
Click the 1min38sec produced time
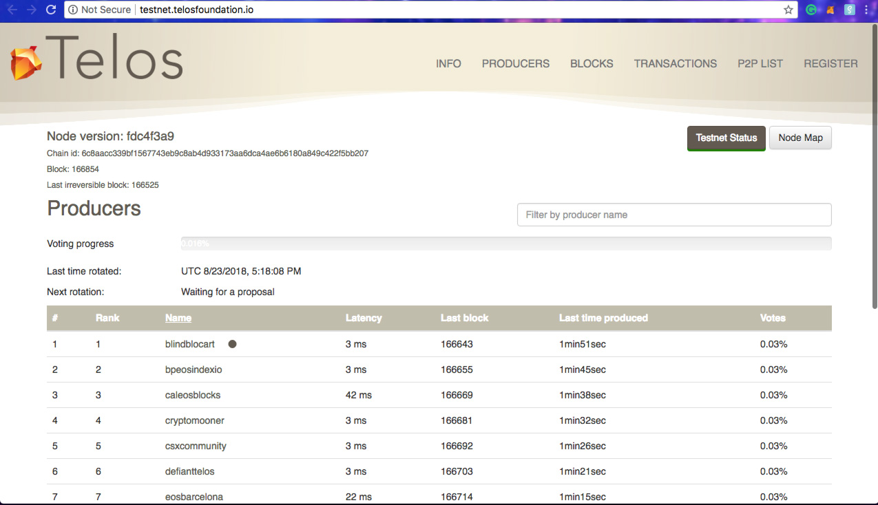pos(583,395)
